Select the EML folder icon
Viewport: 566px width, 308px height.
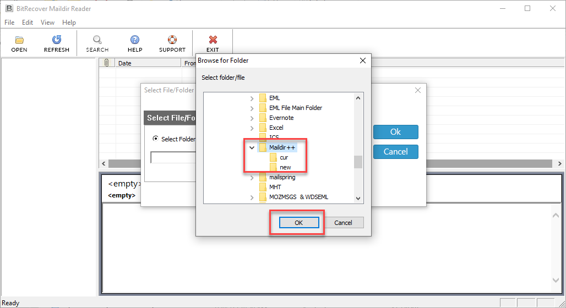point(263,98)
